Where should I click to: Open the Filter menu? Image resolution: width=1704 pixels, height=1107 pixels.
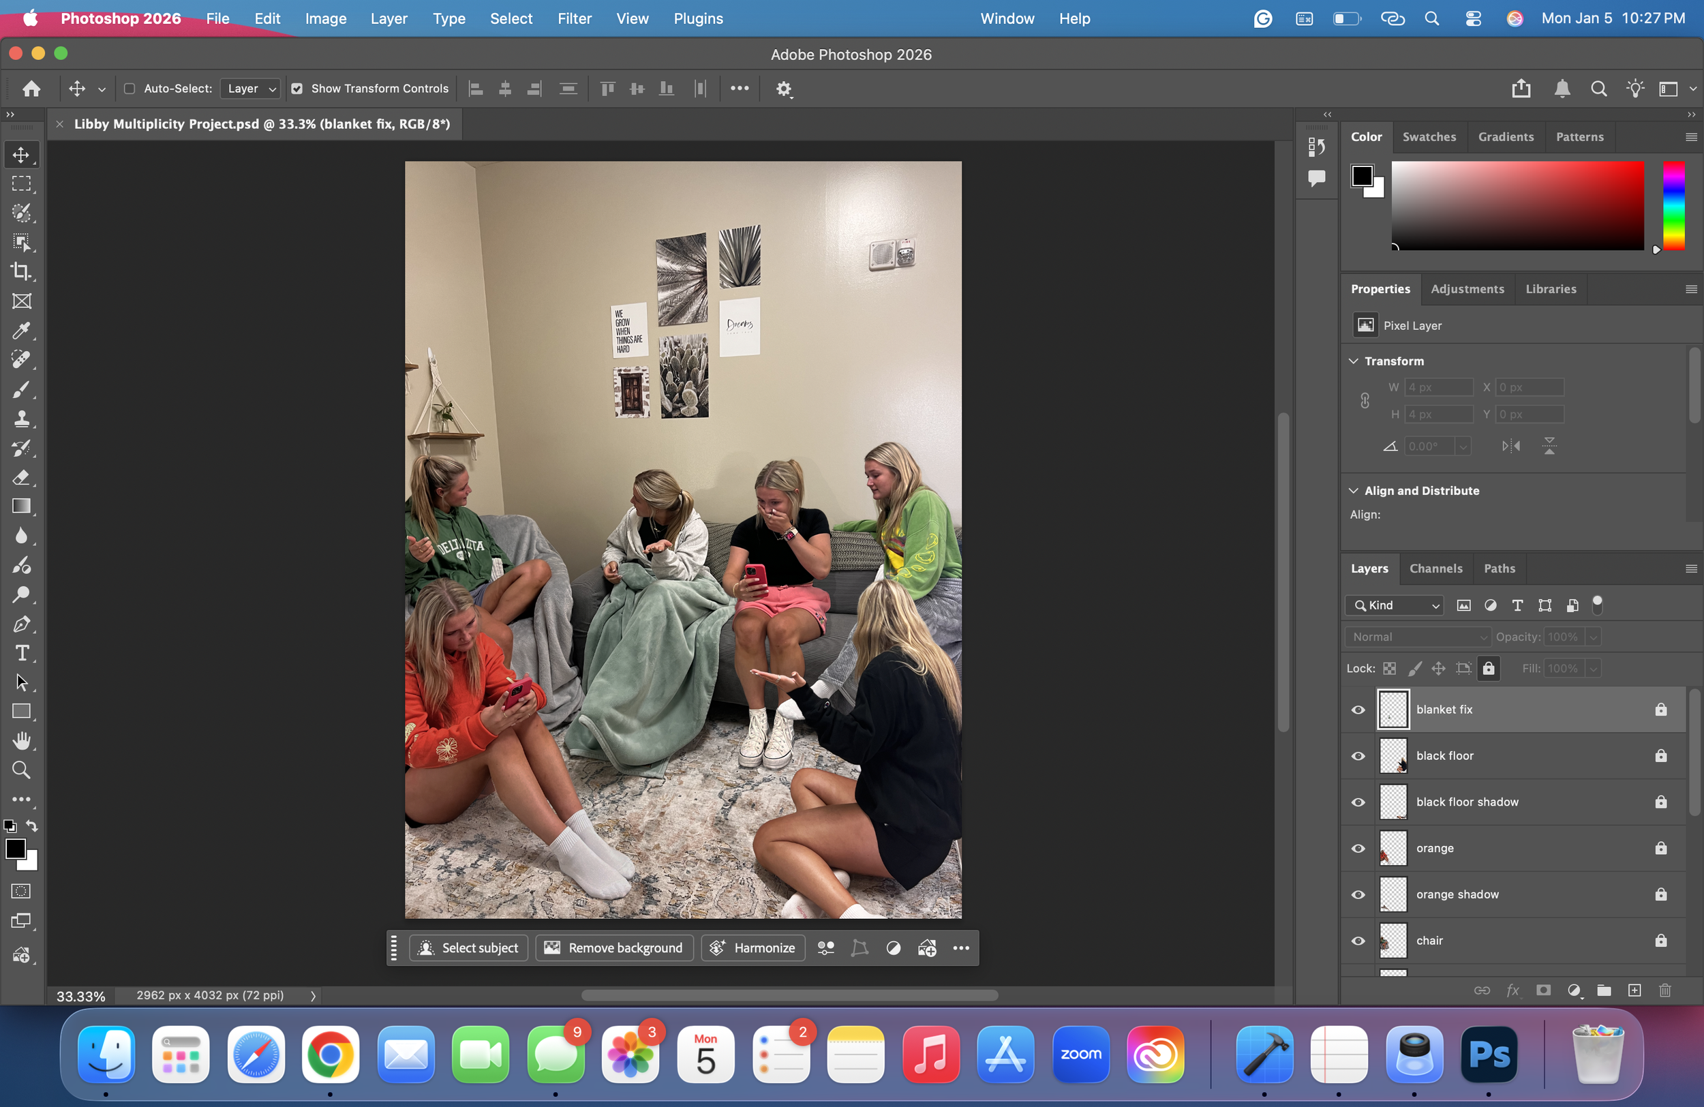click(574, 18)
